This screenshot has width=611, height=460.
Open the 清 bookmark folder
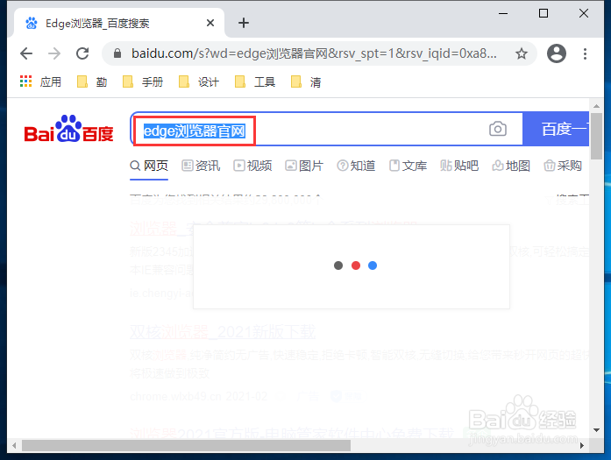click(306, 81)
